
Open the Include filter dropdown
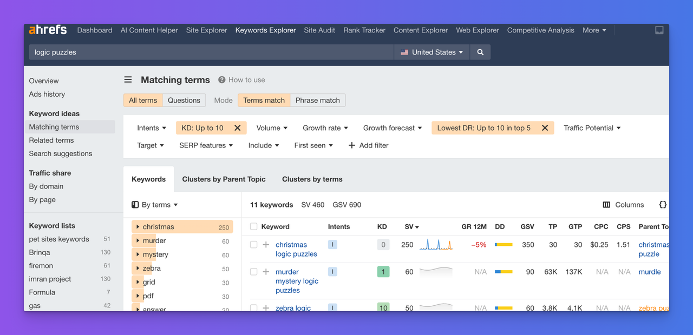pyautogui.click(x=264, y=145)
